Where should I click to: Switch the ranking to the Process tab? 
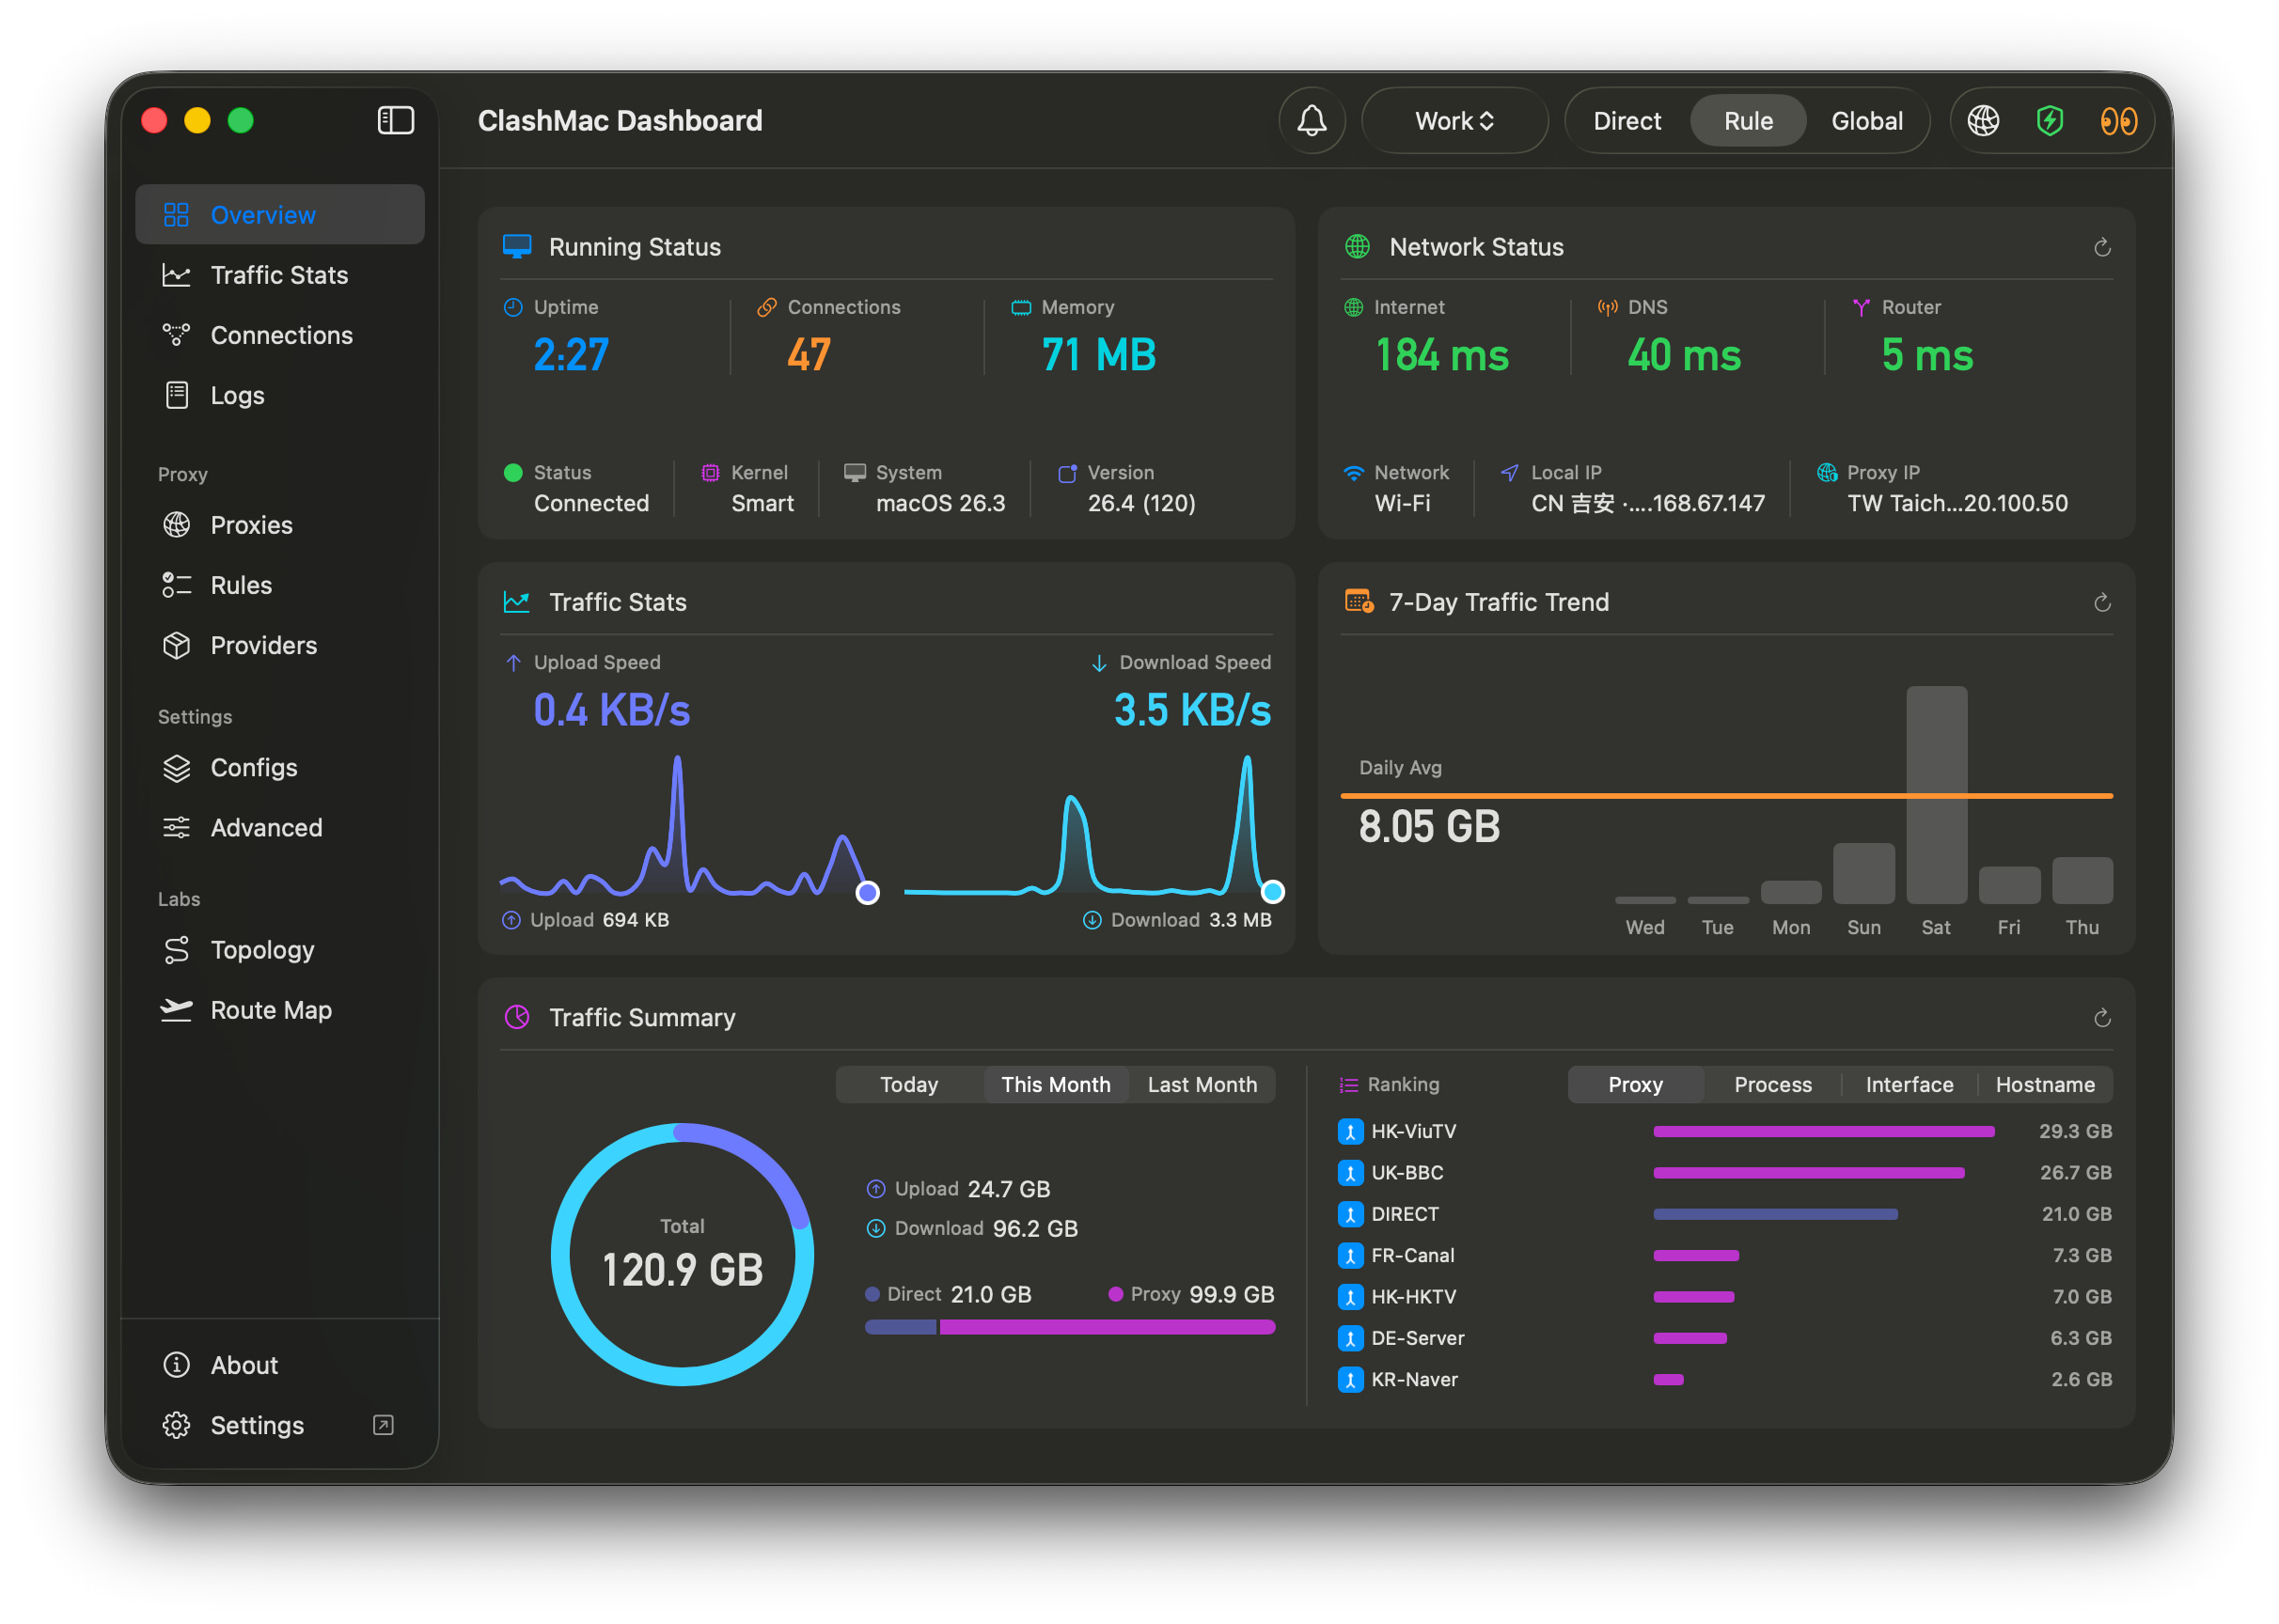1772,1085
